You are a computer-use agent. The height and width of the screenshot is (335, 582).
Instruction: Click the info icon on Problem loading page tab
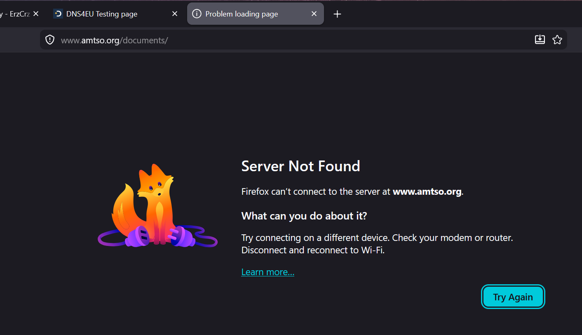click(197, 14)
